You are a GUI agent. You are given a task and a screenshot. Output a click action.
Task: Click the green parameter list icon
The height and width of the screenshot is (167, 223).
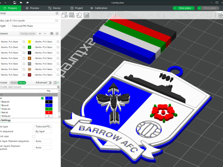coord(59,83)
